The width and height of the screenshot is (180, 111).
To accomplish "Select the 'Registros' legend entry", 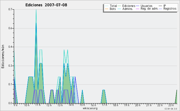I will coord(170,9).
